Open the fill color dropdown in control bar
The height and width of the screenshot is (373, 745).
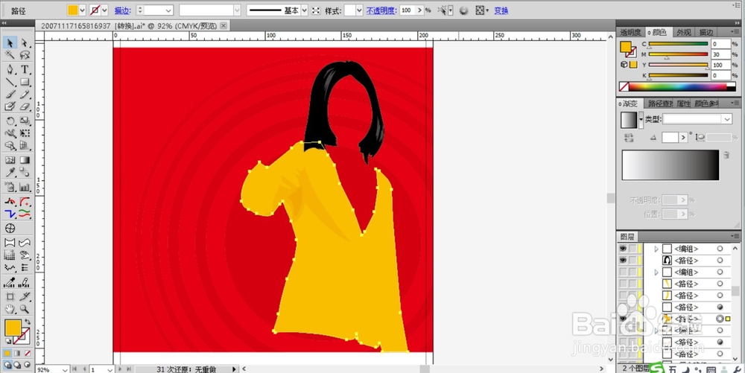[x=83, y=10]
